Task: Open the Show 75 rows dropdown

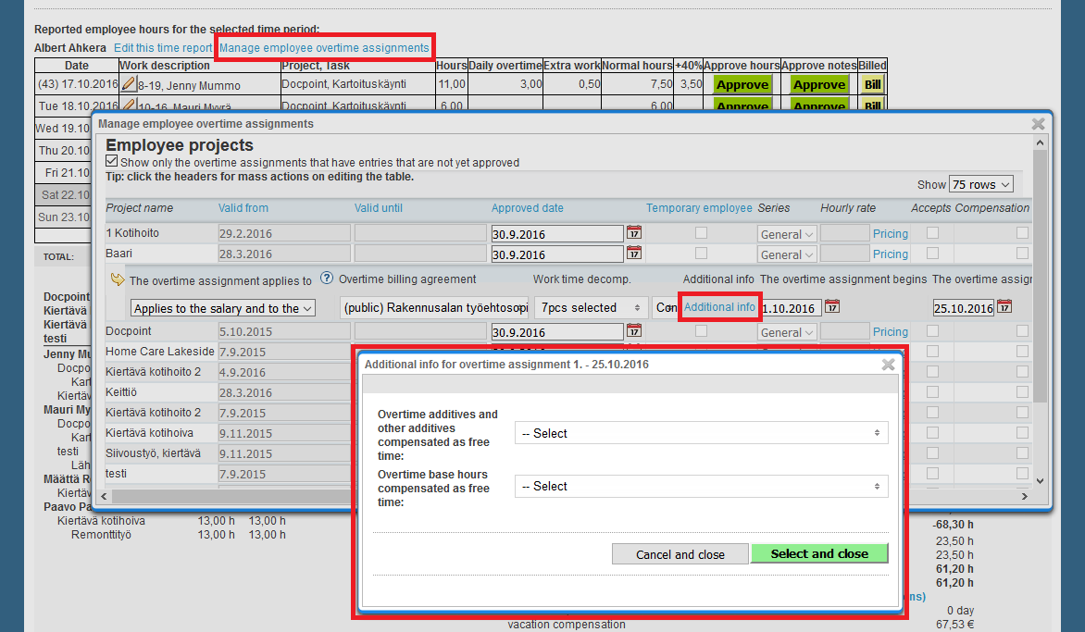Action: [x=981, y=184]
